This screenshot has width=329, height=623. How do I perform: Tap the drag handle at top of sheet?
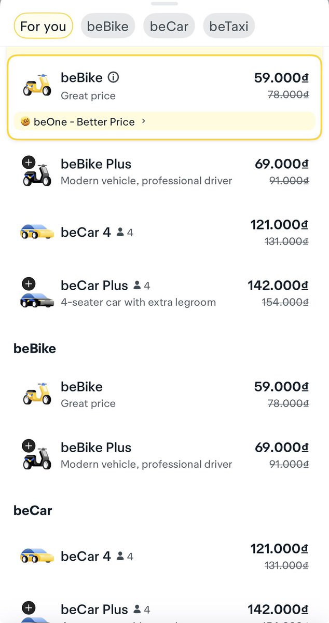click(x=164, y=3)
